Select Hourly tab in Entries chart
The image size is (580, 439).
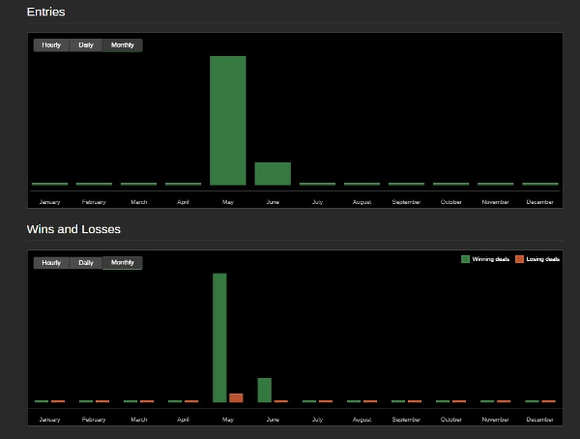coord(51,45)
